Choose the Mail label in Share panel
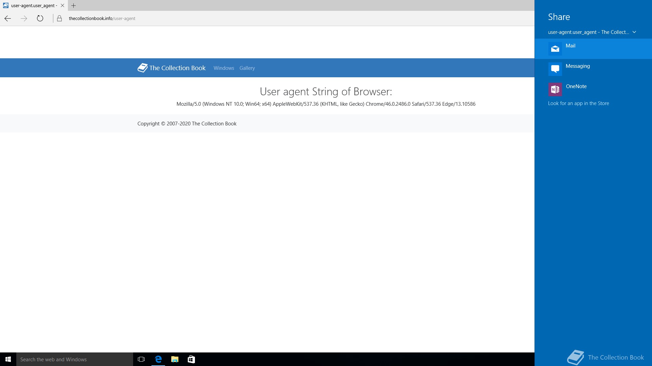 click(570, 46)
